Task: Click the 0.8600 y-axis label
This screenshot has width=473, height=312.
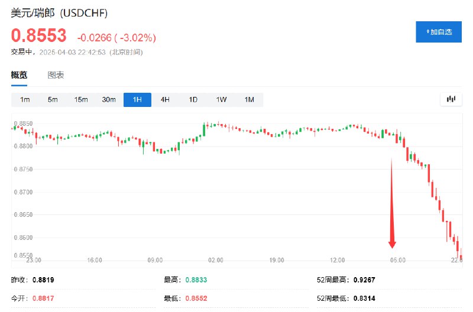Action: point(23,238)
